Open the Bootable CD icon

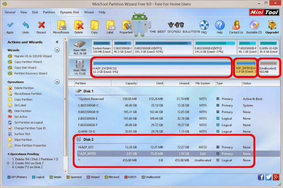tap(254, 25)
